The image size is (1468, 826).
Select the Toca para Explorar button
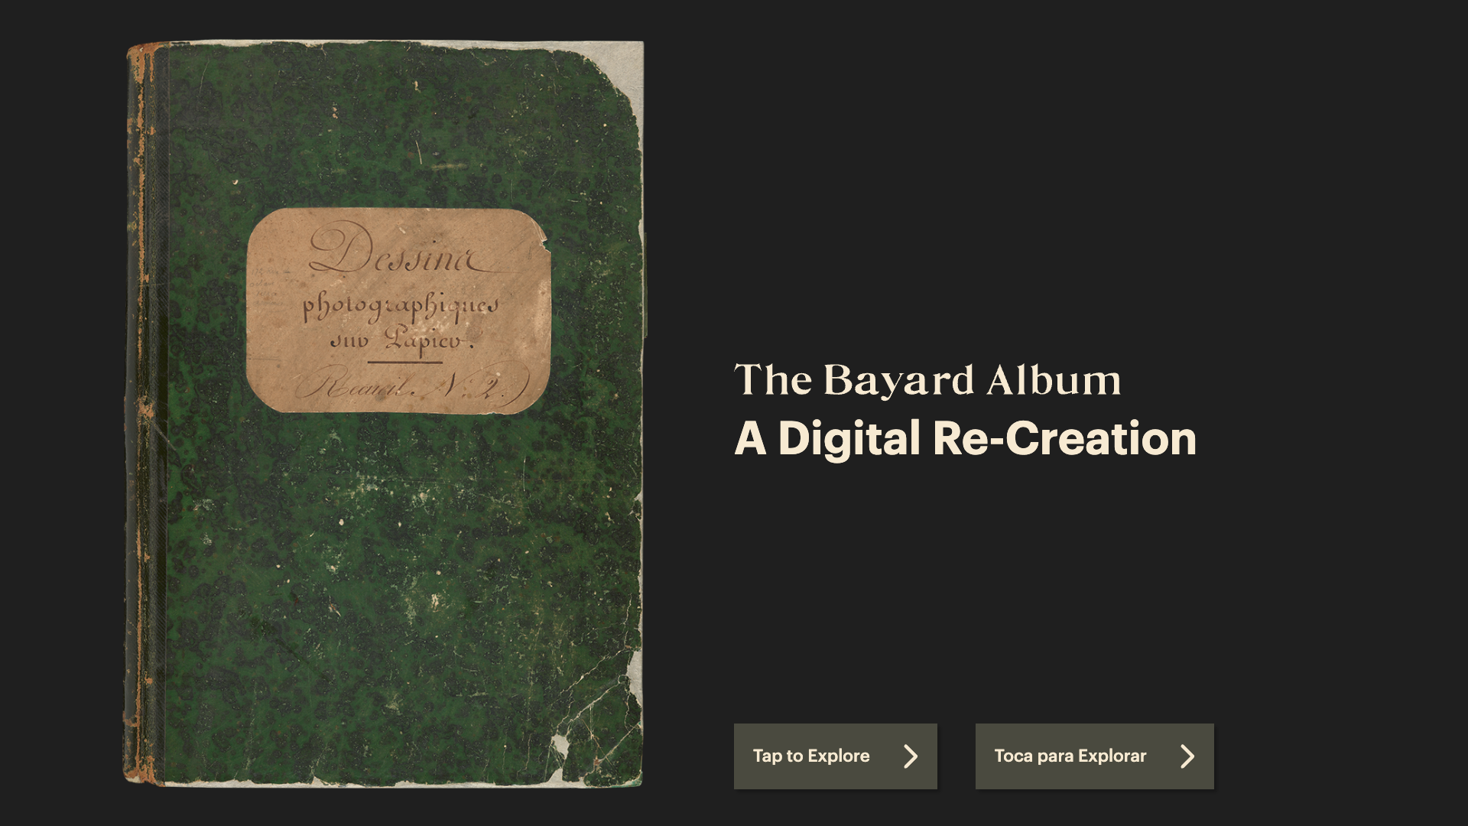[x=1094, y=756]
